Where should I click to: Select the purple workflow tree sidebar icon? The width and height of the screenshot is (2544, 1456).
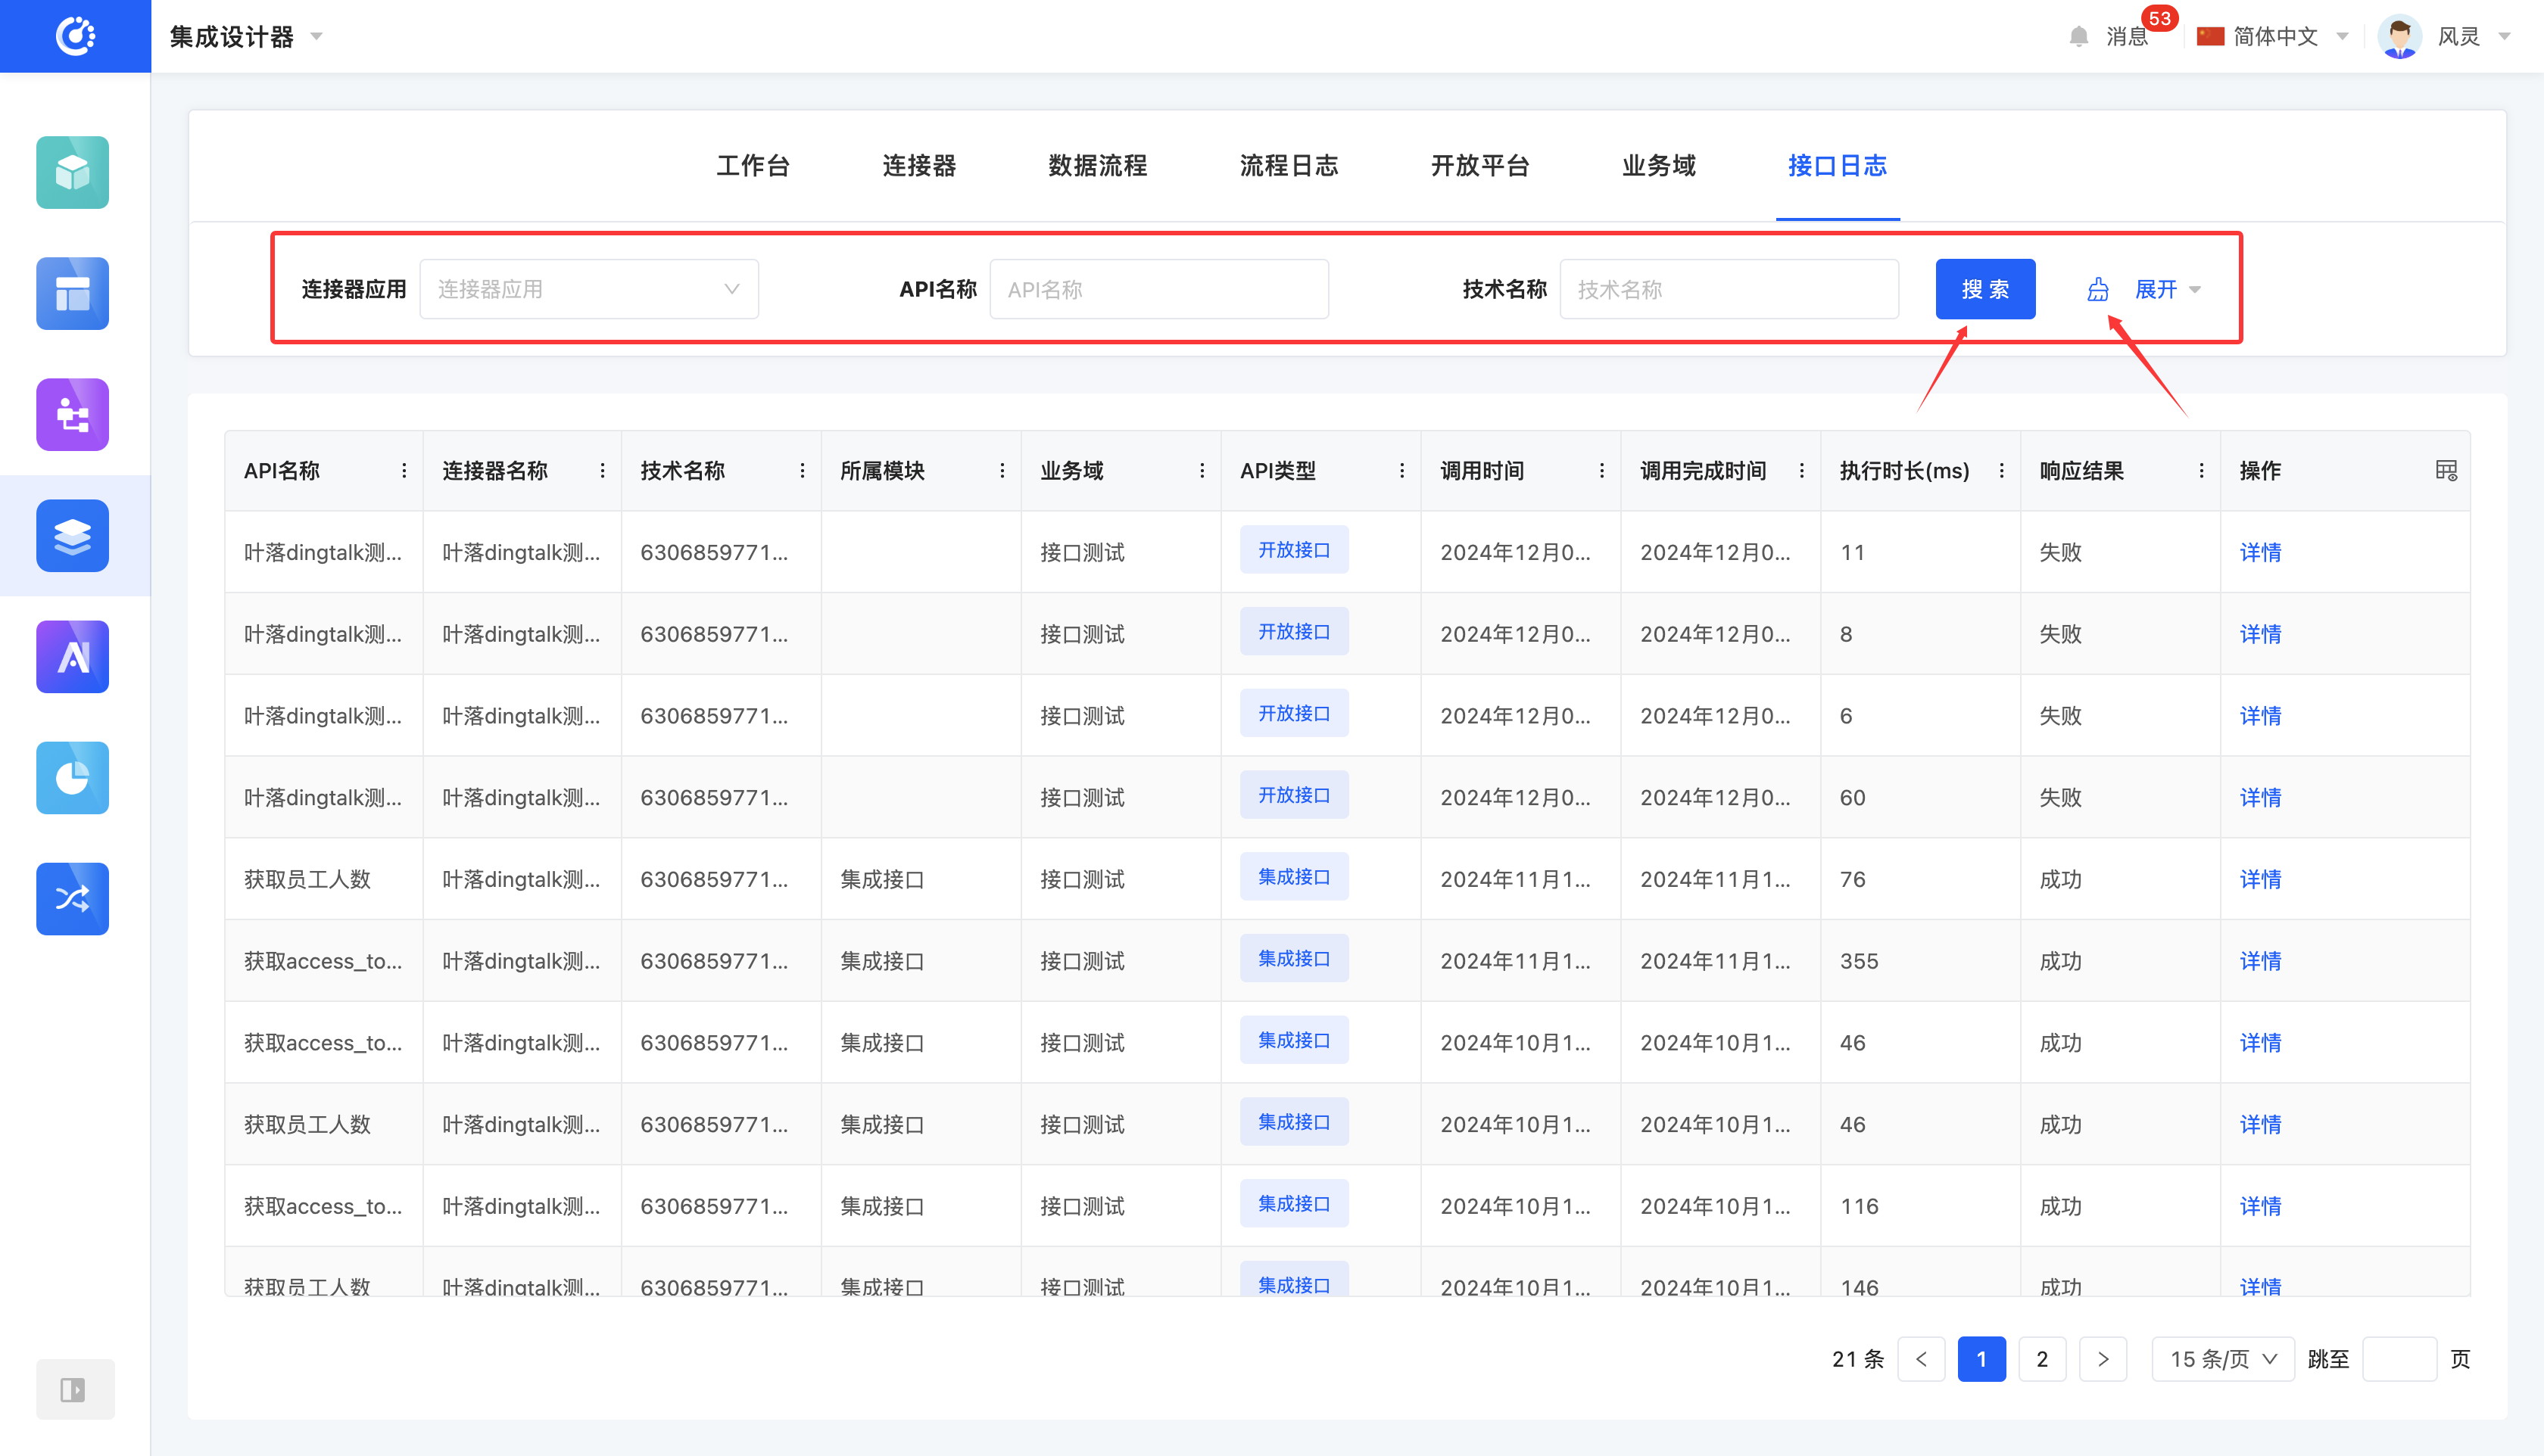pyautogui.click(x=72, y=414)
